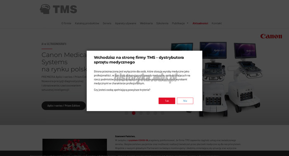Image resolution: width=289 pixels, height=156 pixels.
Task: Open the O firmie menu item
Action: click(66, 23)
